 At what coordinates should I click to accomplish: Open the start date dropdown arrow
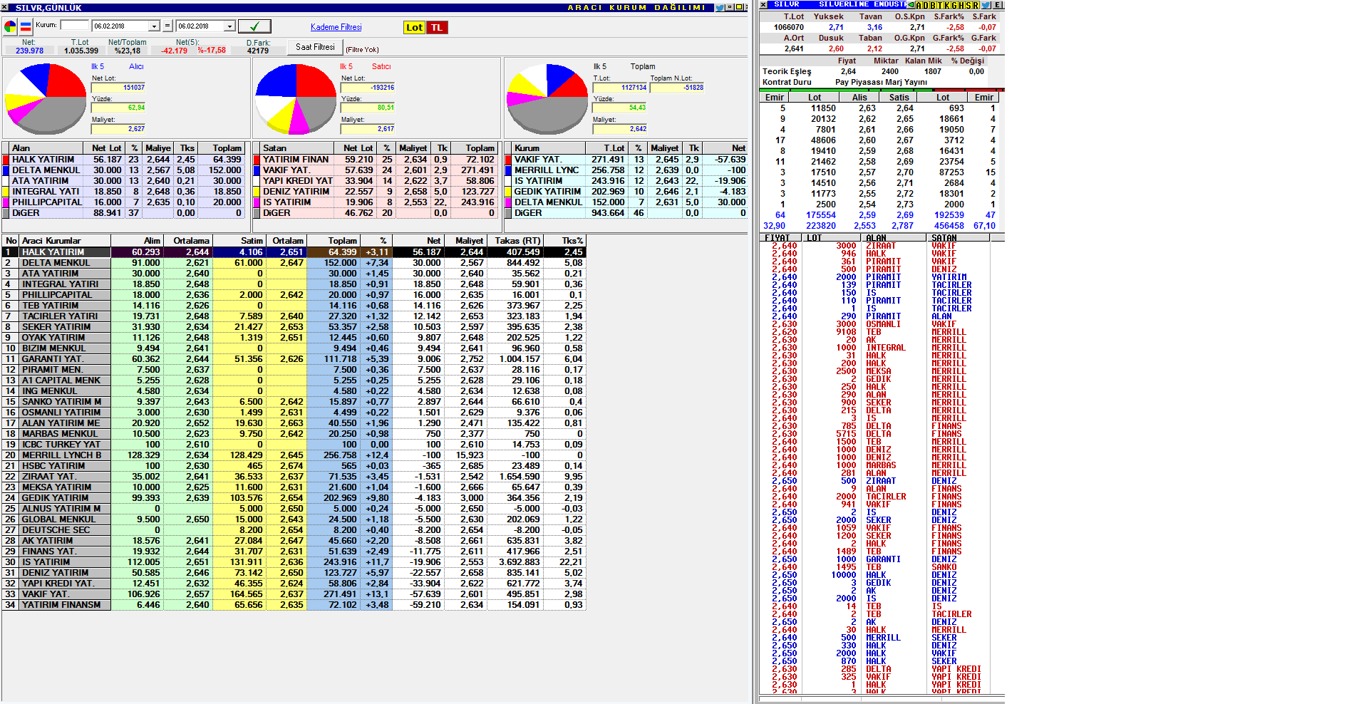(x=154, y=26)
